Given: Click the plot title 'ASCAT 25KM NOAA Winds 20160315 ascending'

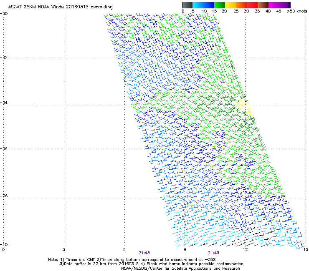Looking at the screenshot, I should (60, 7).
